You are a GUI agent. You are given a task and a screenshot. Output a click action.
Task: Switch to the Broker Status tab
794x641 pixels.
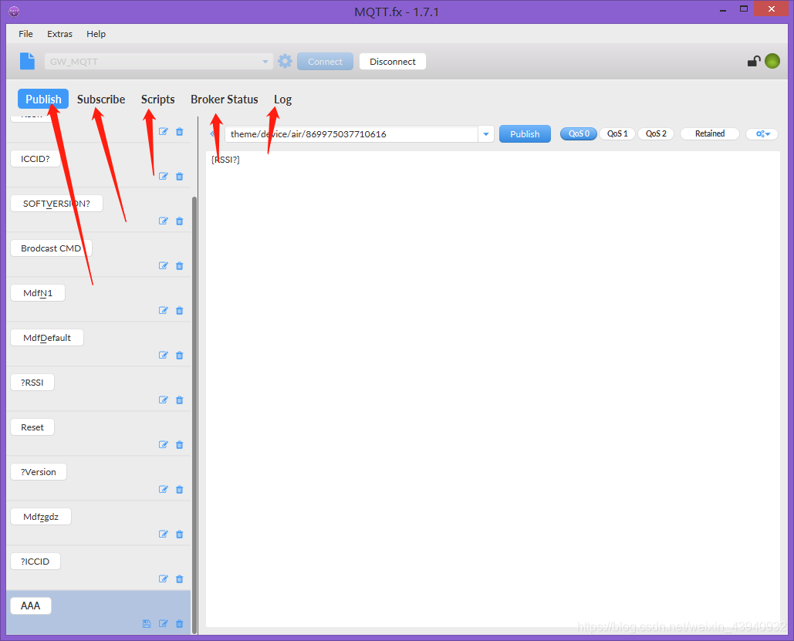[225, 100]
